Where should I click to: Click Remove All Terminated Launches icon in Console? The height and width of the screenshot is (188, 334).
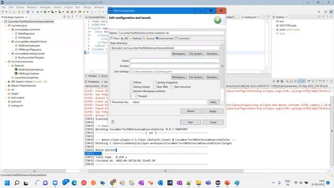pyautogui.click(x=282, y=81)
